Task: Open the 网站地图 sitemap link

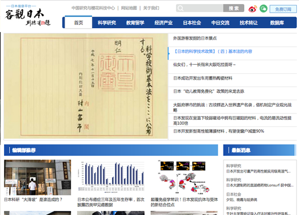Action: tap(129, 8)
